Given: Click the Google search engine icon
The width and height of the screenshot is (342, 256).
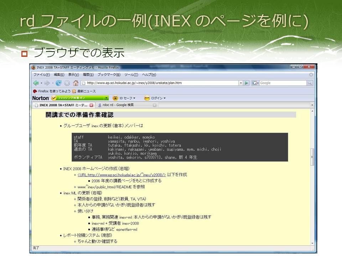Looking at the screenshot, I should click(254, 83).
